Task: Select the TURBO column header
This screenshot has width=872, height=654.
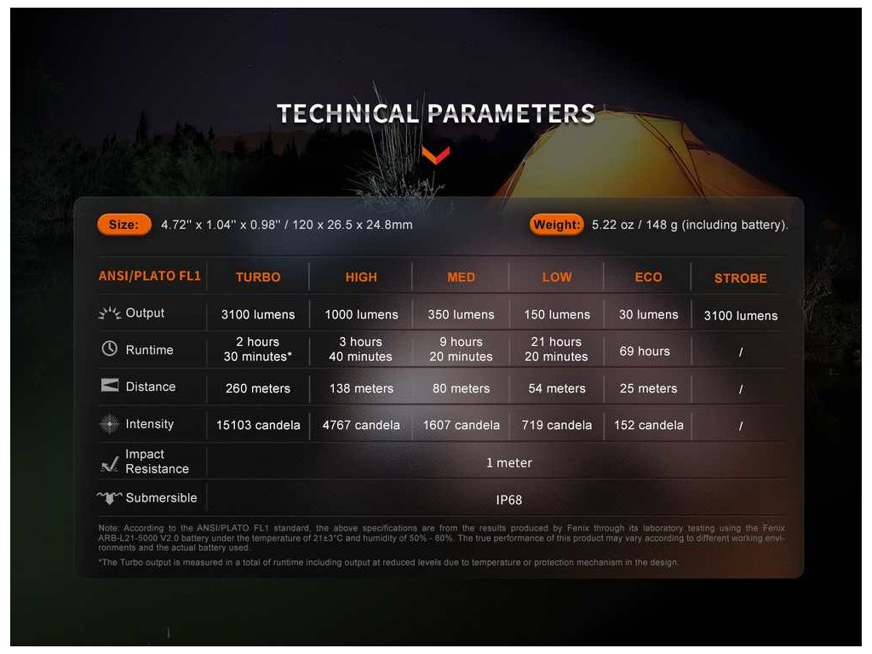Action: [258, 277]
